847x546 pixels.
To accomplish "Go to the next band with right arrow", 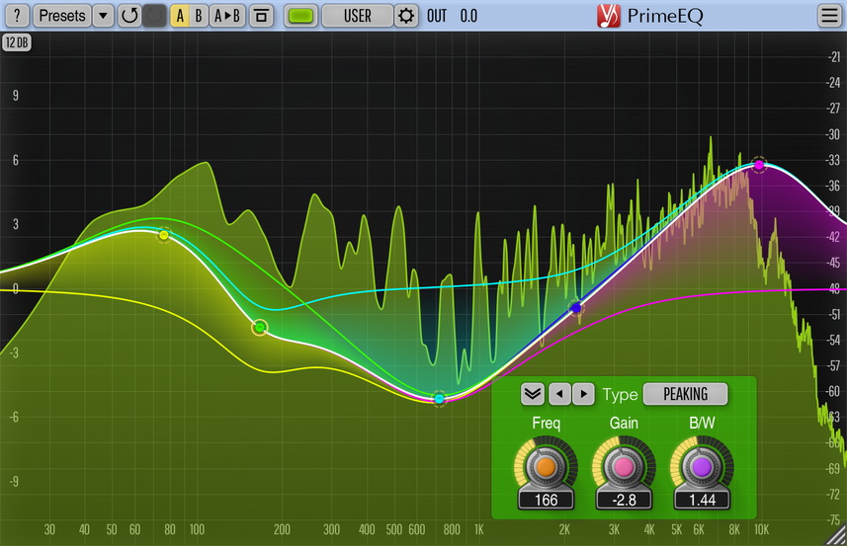I will click(583, 394).
